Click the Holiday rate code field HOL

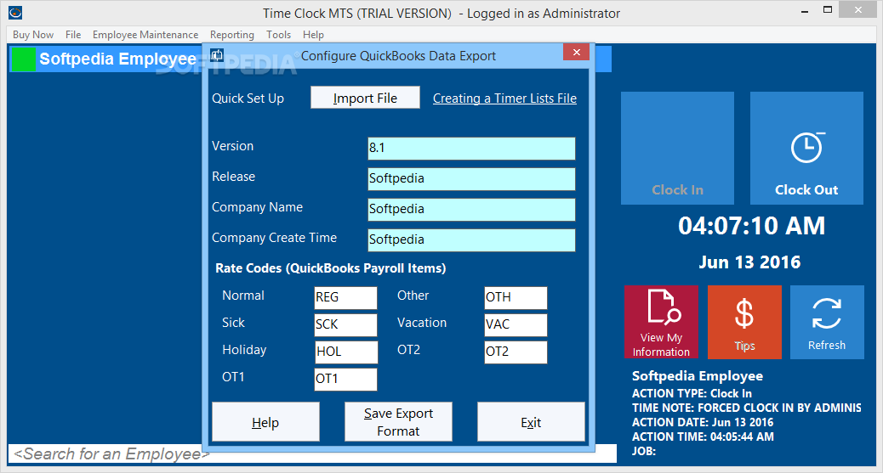click(x=345, y=352)
